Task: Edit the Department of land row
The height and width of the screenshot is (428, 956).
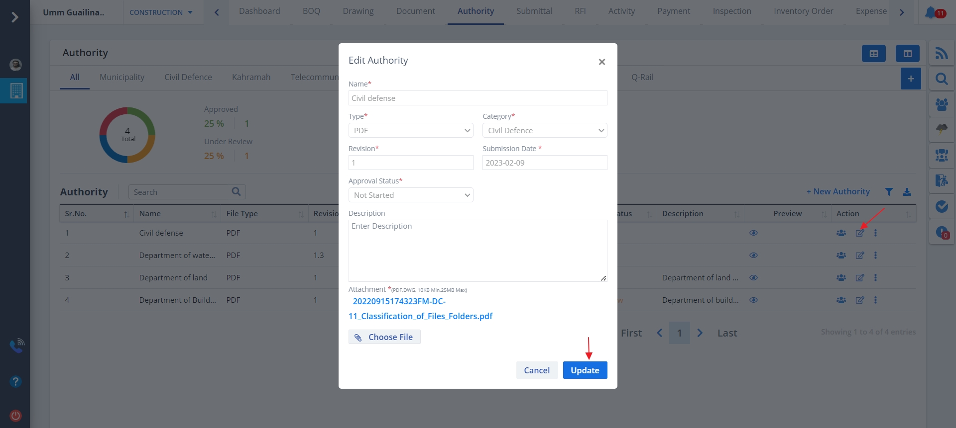Action: point(859,278)
